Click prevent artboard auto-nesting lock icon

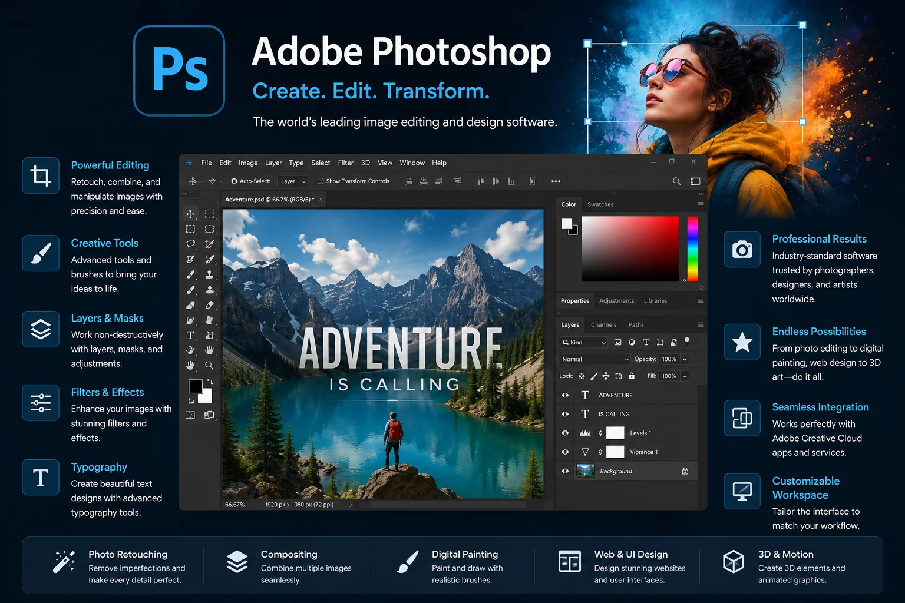click(x=618, y=376)
